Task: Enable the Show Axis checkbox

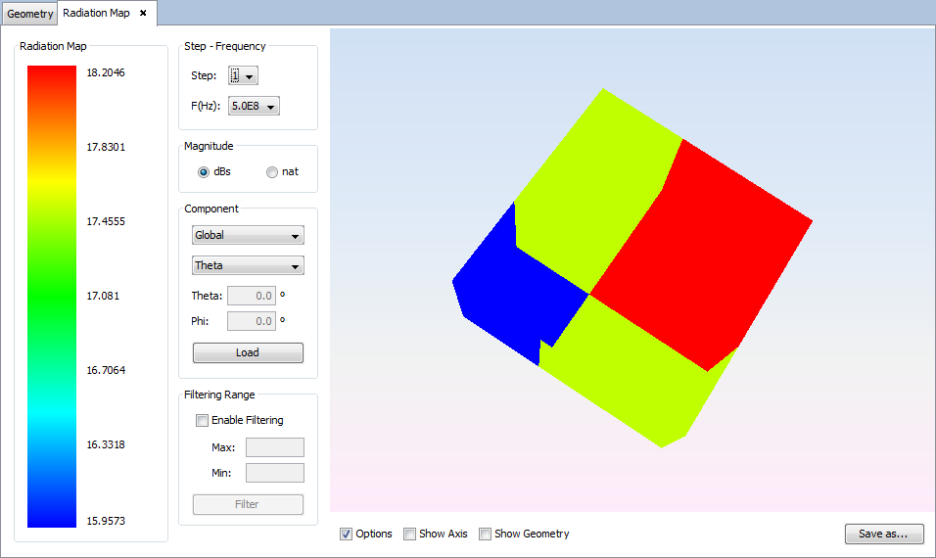Action: tap(410, 534)
